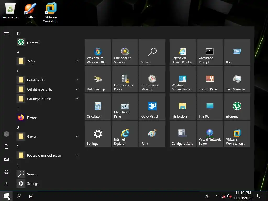Launch the Command Prompt tile
268x201 pixels.
210,52
